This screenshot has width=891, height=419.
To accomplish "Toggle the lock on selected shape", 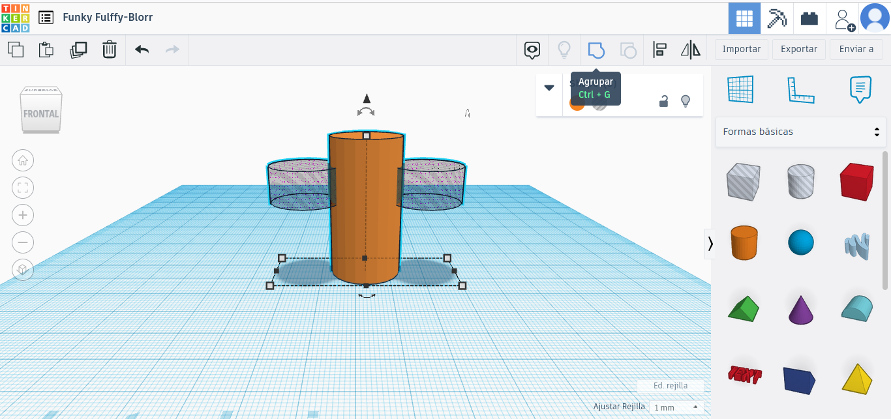I will pyautogui.click(x=663, y=101).
